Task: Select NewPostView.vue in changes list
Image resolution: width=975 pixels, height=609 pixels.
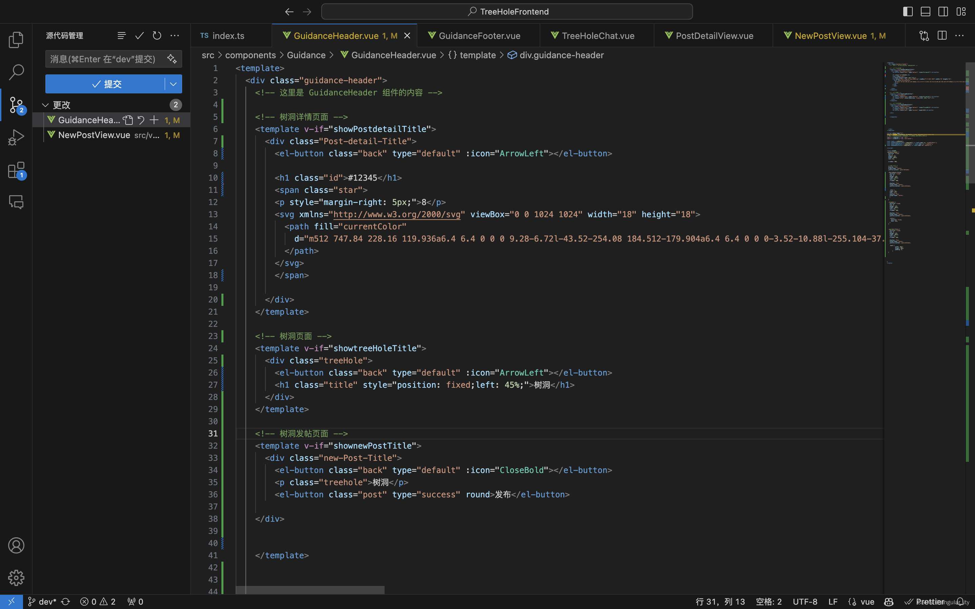Action: pyautogui.click(x=111, y=135)
